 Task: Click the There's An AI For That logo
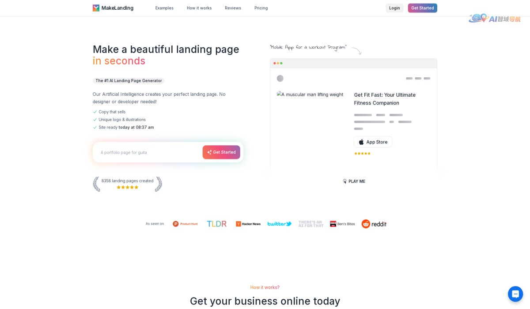tap(311, 224)
